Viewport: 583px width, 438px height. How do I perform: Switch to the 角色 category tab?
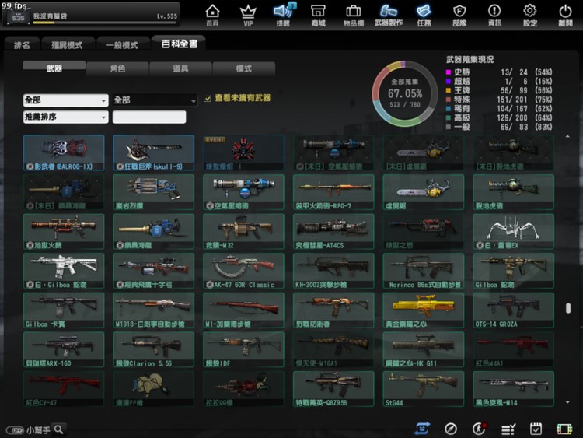point(117,68)
